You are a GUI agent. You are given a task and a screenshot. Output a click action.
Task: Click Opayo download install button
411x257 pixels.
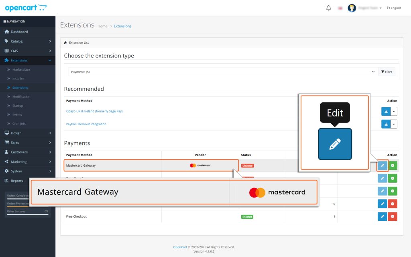coord(386,111)
